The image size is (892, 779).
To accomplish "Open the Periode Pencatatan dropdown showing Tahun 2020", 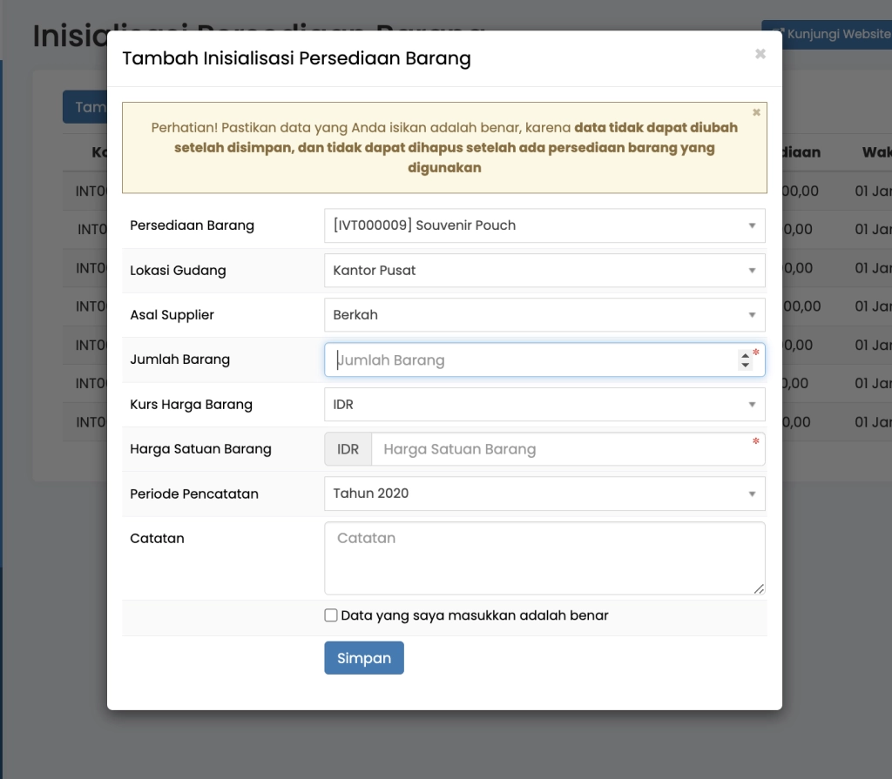I will pyautogui.click(x=544, y=494).
